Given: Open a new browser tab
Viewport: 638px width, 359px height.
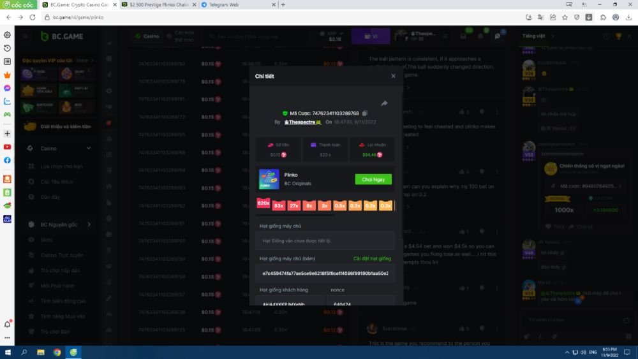Looking at the screenshot, I should (283, 4).
